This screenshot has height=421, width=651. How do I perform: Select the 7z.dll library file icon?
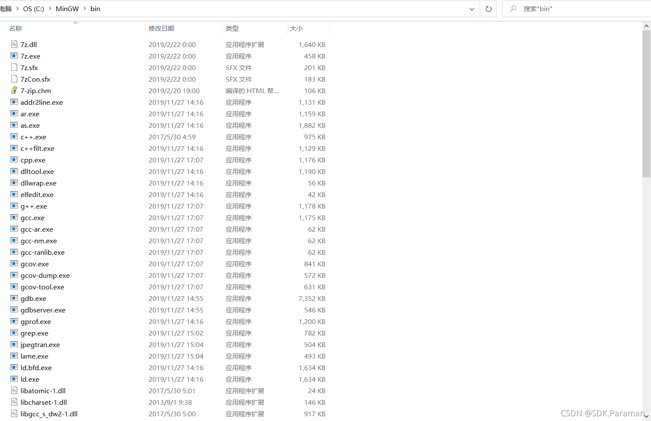[x=14, y=44]
